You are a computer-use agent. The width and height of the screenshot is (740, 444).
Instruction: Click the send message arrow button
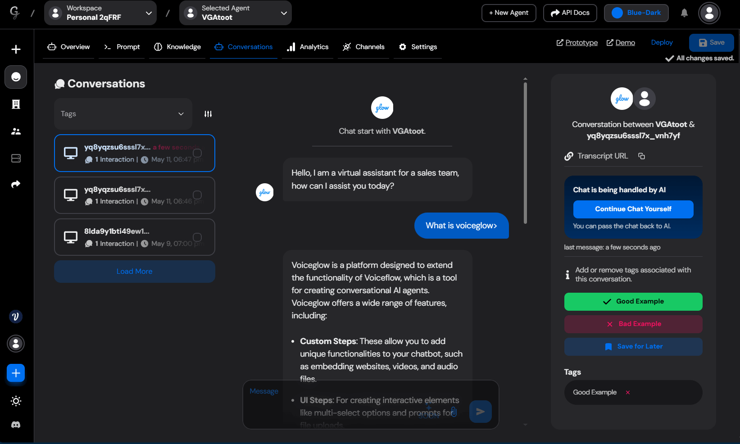click(480, 412)
